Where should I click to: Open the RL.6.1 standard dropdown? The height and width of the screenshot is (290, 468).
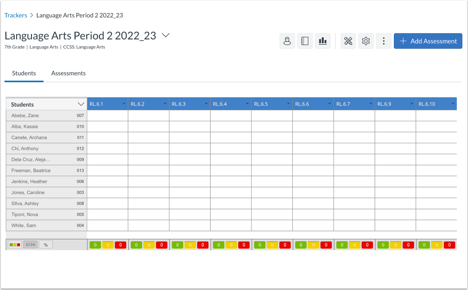(x=123, y=104)
